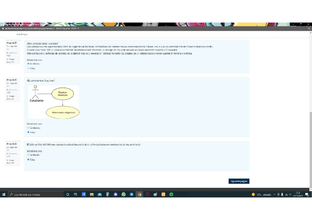Select Verdadero for Pregunta 5

click(x=28, y=155)
